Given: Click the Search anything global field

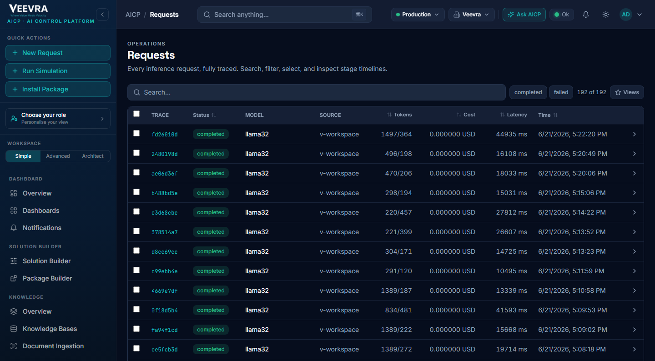Looking at the screenshot, I should coord(285,15).
